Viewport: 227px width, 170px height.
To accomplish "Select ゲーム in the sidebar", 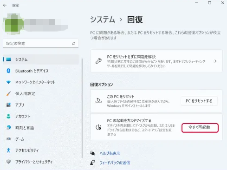I will point(41,139).
